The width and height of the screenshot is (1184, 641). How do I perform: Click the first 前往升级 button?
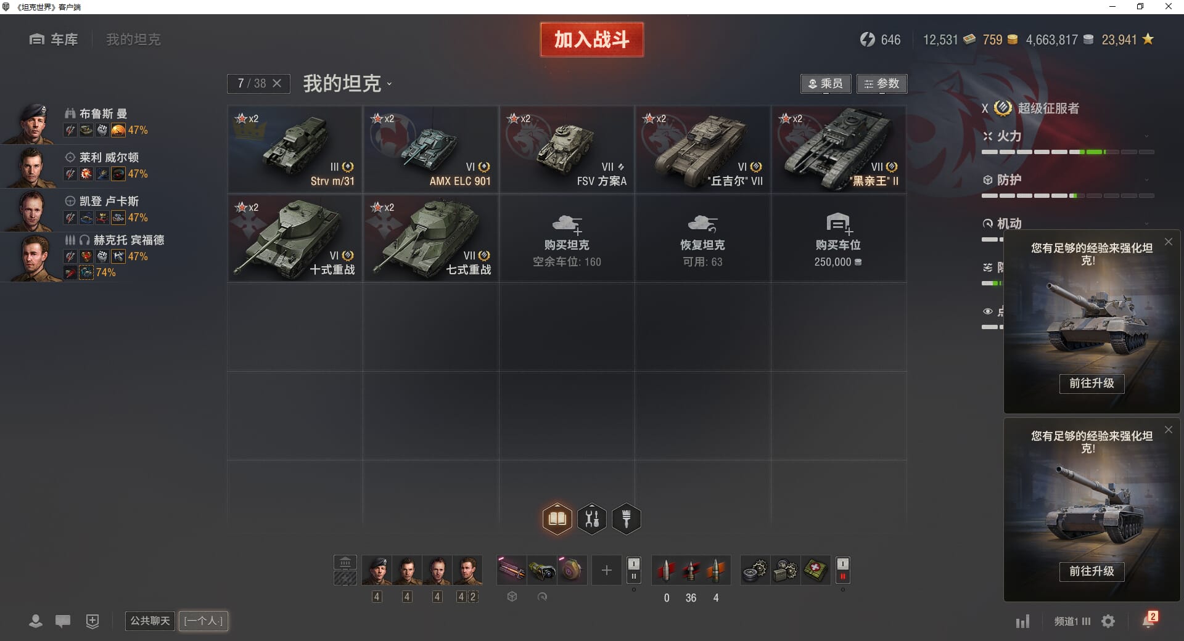pos(1091,383)
